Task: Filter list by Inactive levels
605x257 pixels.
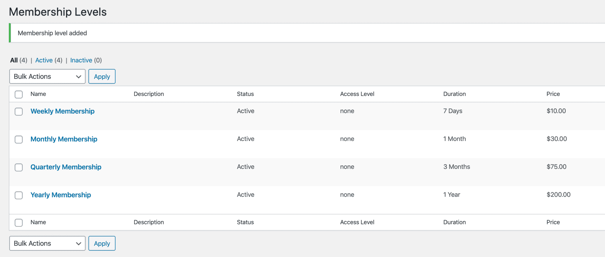Action: (x=81, y=60)
